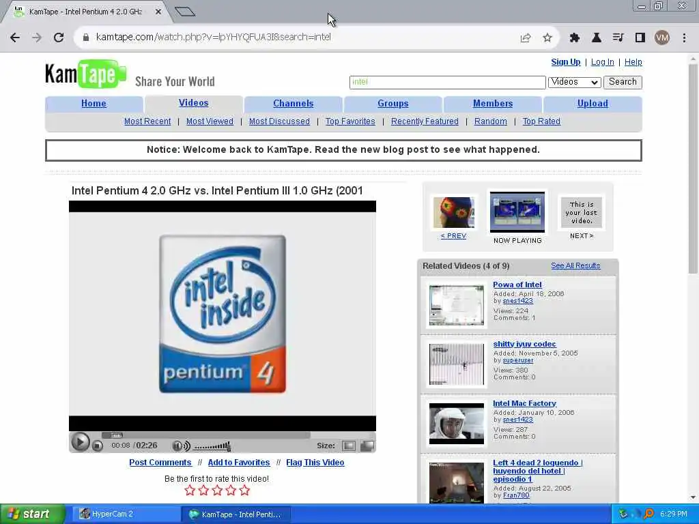Open the Windows start menu
This screenshot has height=524, width=699.
pos(32,514)
